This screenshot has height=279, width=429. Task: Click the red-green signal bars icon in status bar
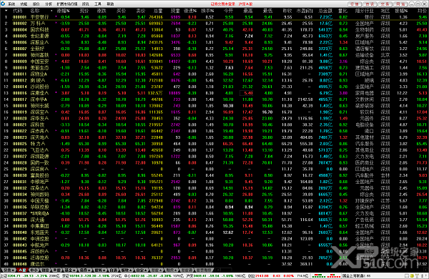click(334, 275)
